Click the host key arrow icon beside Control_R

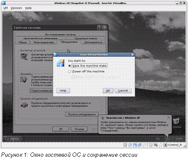[165, 145]
